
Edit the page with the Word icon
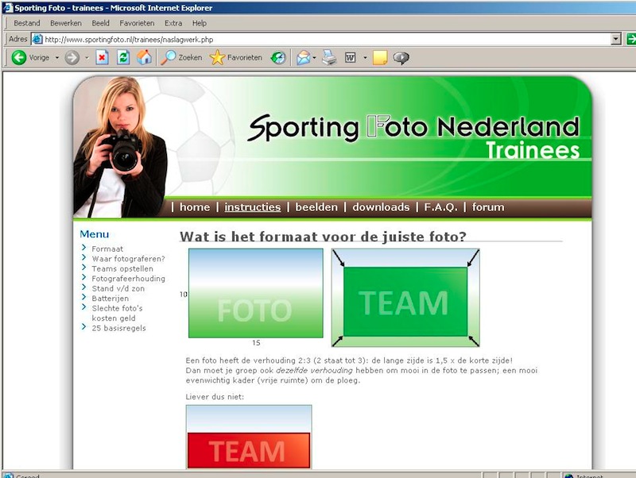pos(350,57)
